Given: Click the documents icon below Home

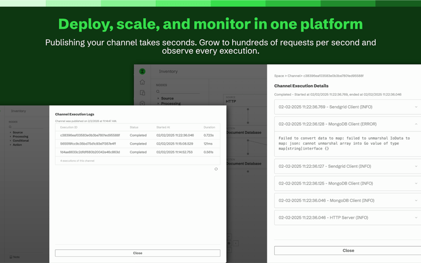Looking at the screenshot, I should (x=142, y=93).
